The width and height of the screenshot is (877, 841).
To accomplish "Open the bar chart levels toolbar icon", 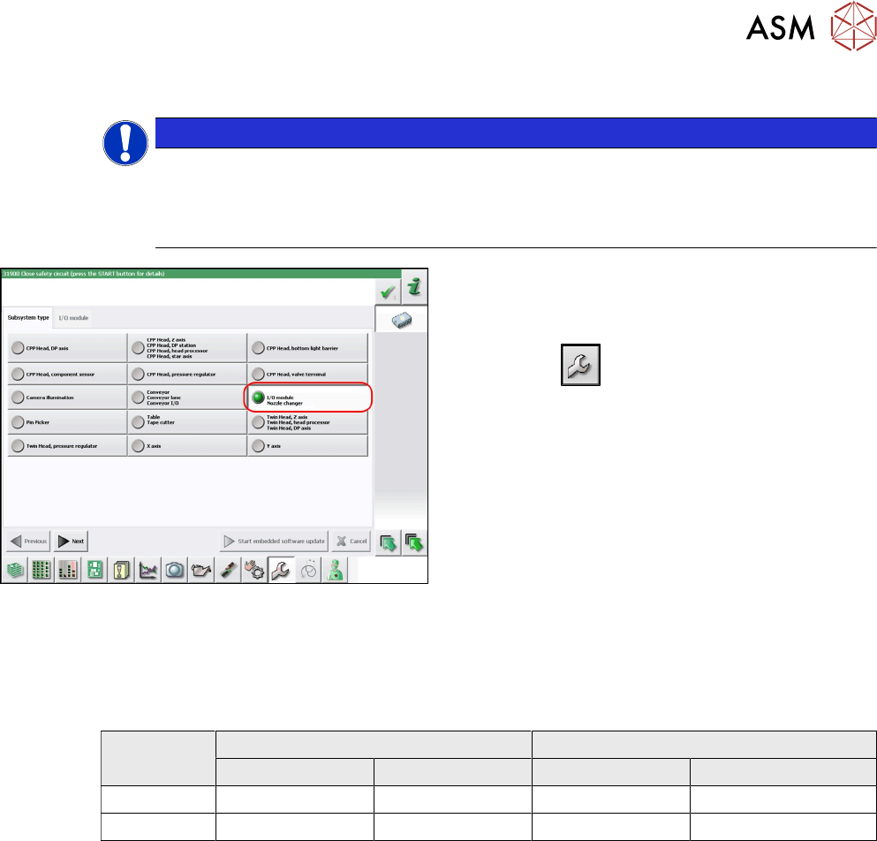I will [68, 570].
